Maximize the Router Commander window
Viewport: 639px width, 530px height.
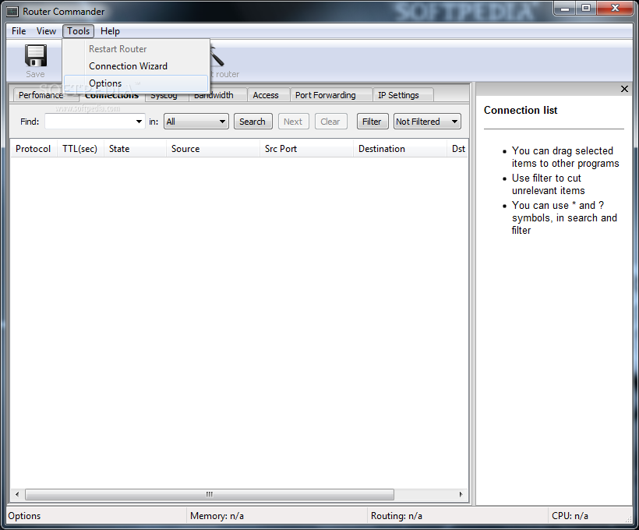[586, 8]
